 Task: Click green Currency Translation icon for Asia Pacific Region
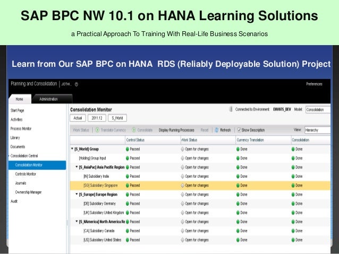[238, 167]
